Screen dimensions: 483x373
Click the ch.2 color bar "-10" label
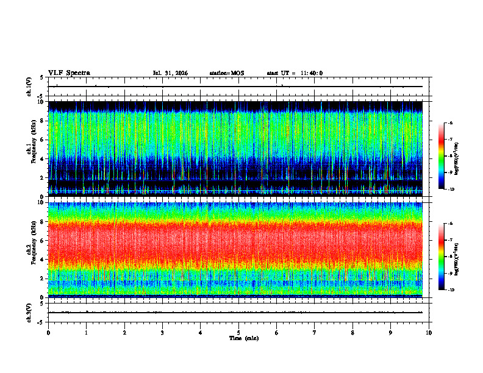tap(451, 290)
